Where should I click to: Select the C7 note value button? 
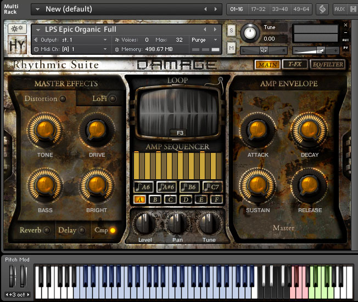(x=211, y=187)
